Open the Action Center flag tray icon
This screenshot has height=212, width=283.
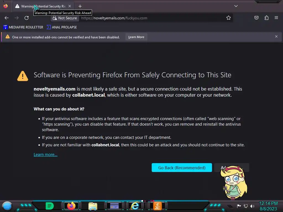click(x=239, y=206)
